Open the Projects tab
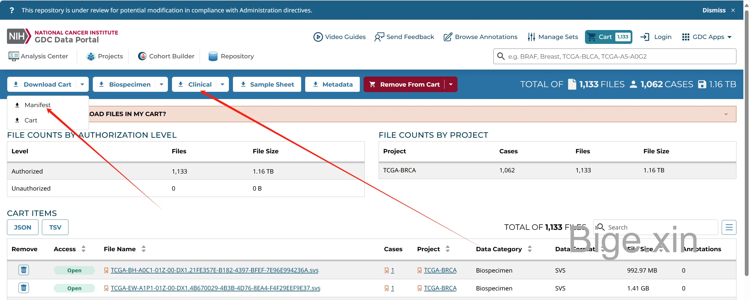 105,56
